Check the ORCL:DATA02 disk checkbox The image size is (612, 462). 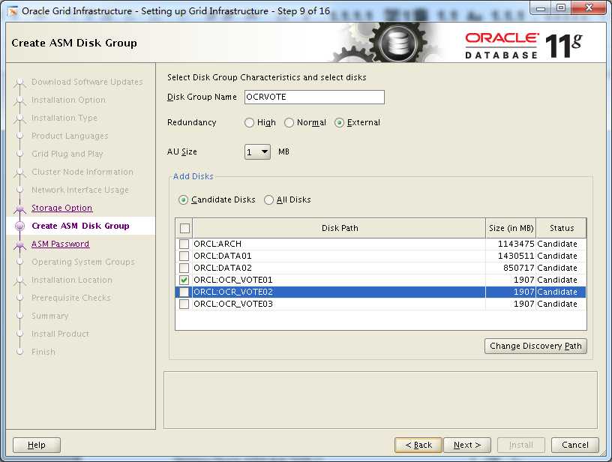(x=184, y=268)
